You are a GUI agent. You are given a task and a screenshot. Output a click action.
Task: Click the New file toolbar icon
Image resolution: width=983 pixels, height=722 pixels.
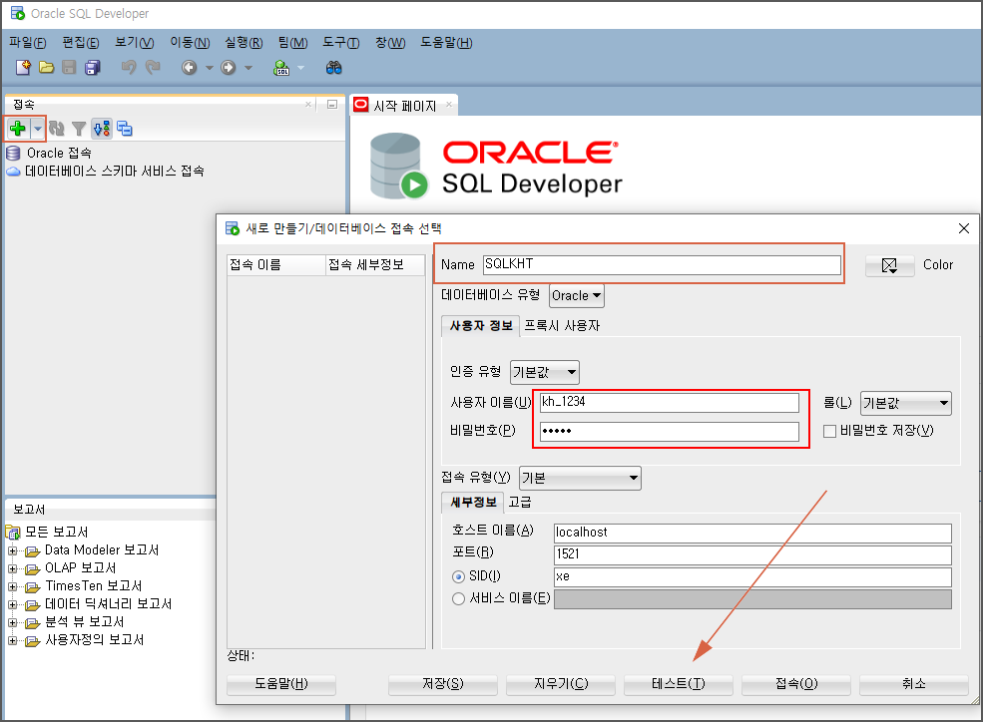tap(23, 67)
